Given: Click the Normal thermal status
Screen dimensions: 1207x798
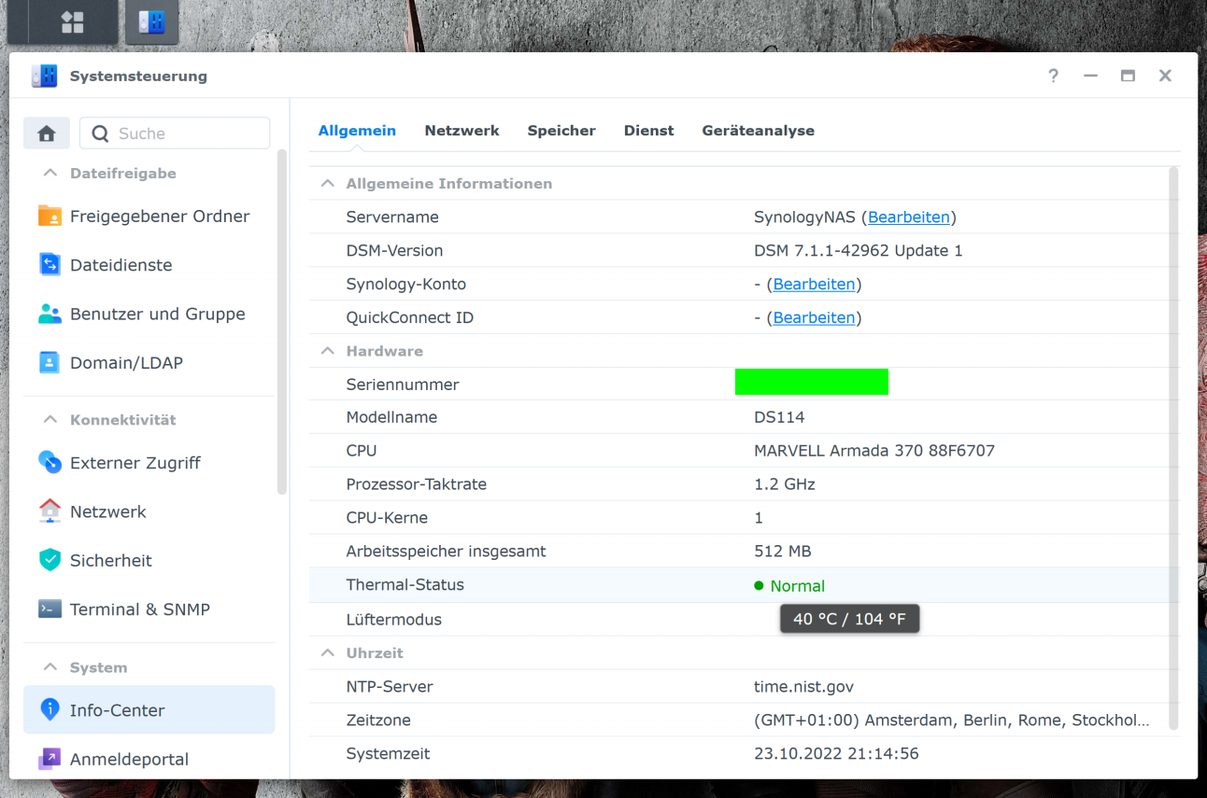Looking at the screenshot, I should coord(789,586).
